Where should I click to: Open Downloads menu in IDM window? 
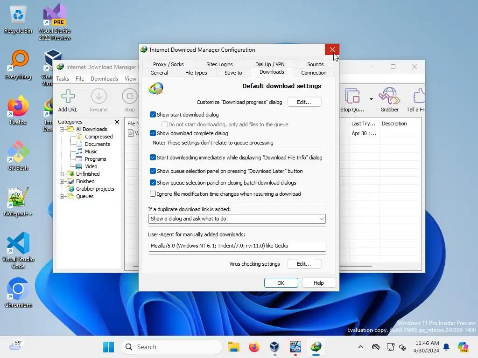coord(104,78)
